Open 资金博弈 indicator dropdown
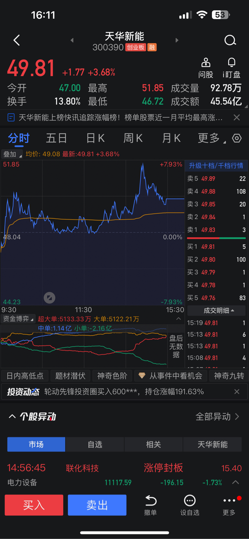Image resolution: width=249 pixels, height=539 pixels. [x=18, y=319]
